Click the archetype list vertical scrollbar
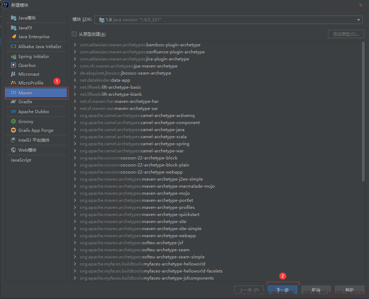Viewport: 369px width, 299px height. 363,112
